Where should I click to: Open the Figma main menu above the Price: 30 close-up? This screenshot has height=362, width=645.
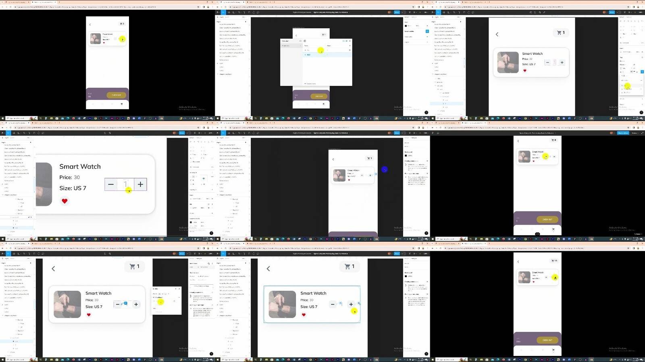point(3,133)
